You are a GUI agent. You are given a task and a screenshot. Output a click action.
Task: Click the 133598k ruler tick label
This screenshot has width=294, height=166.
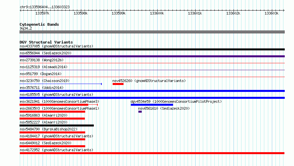click(81, 13)
